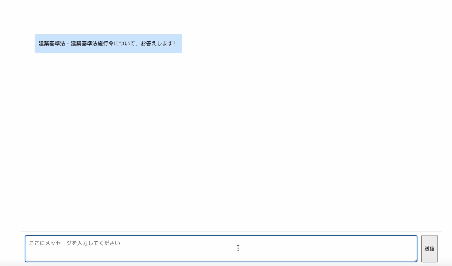Submit the message with the 送信 button
Image resolution: width=452 pixels, height=266 pixels.
[429, 248]
